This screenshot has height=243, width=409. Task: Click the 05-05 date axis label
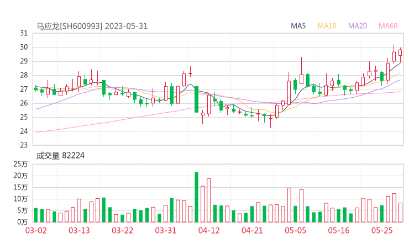pos(296,230)
